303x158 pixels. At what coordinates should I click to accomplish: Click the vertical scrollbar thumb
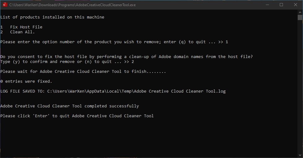300,17
